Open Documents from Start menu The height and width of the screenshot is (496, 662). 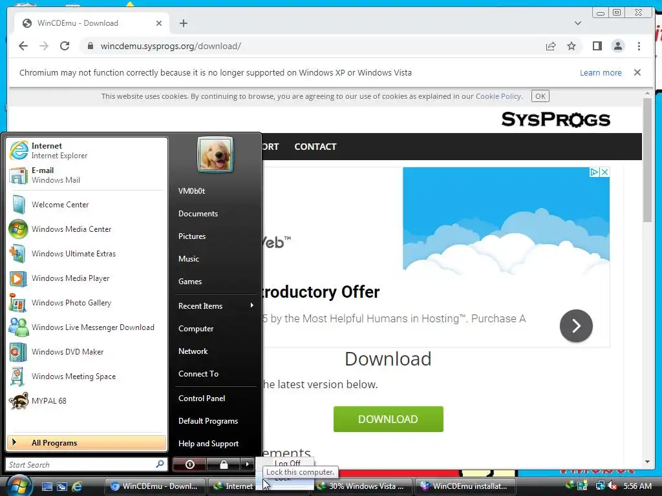pyautogui.click(x=198, y=214)
